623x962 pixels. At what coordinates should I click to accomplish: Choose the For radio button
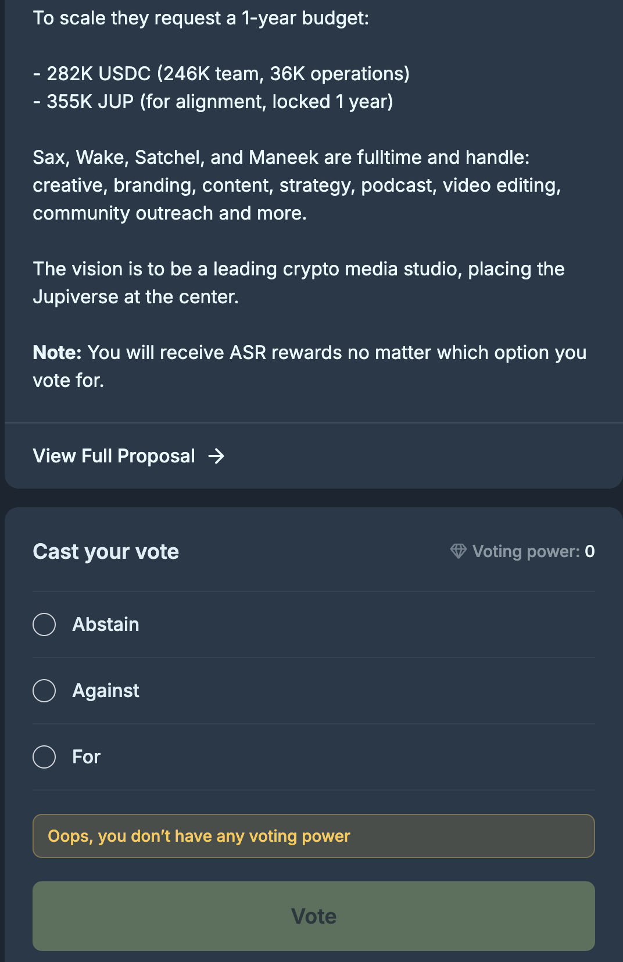pyautogui.click(x=44, y=757)
